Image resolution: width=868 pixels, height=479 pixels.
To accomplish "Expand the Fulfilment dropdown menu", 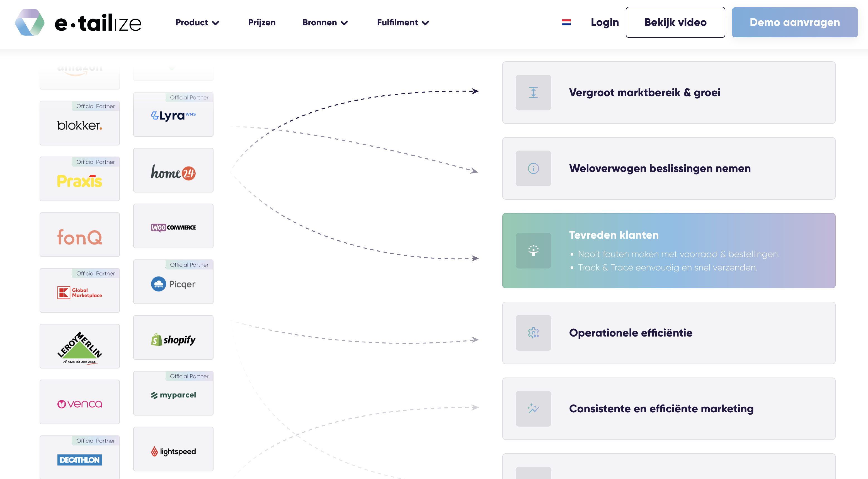I will pos(403,23).
